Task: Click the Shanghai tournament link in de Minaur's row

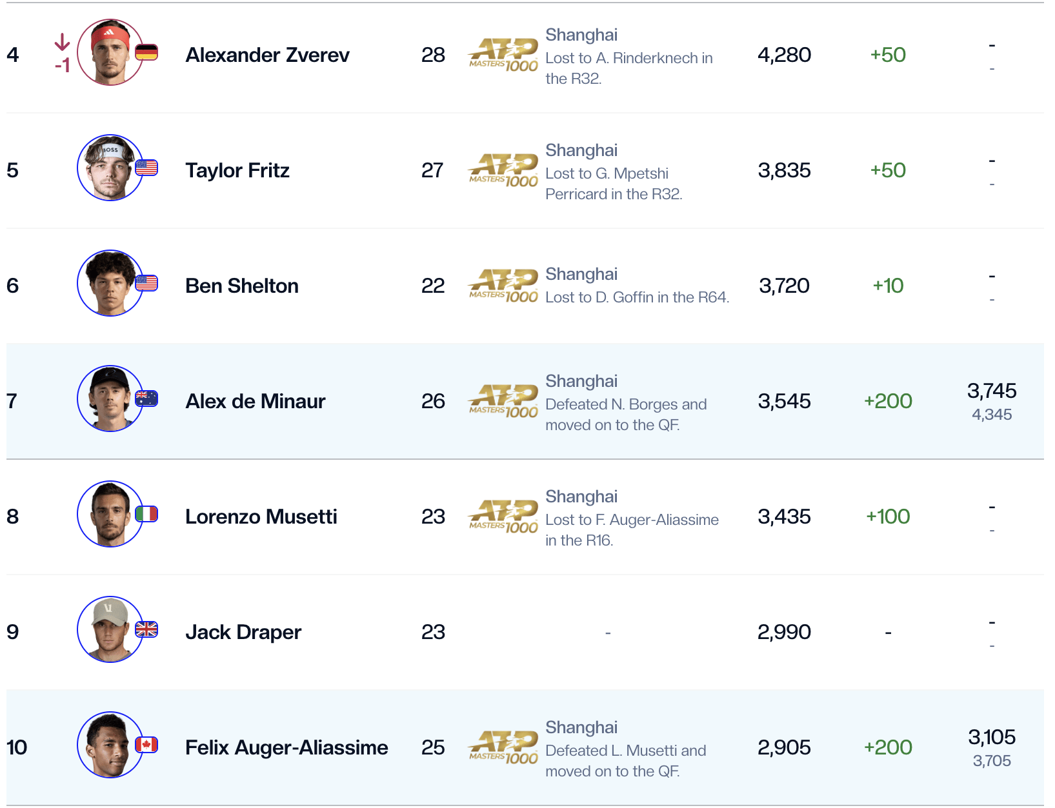Action: tap(581, 381)
